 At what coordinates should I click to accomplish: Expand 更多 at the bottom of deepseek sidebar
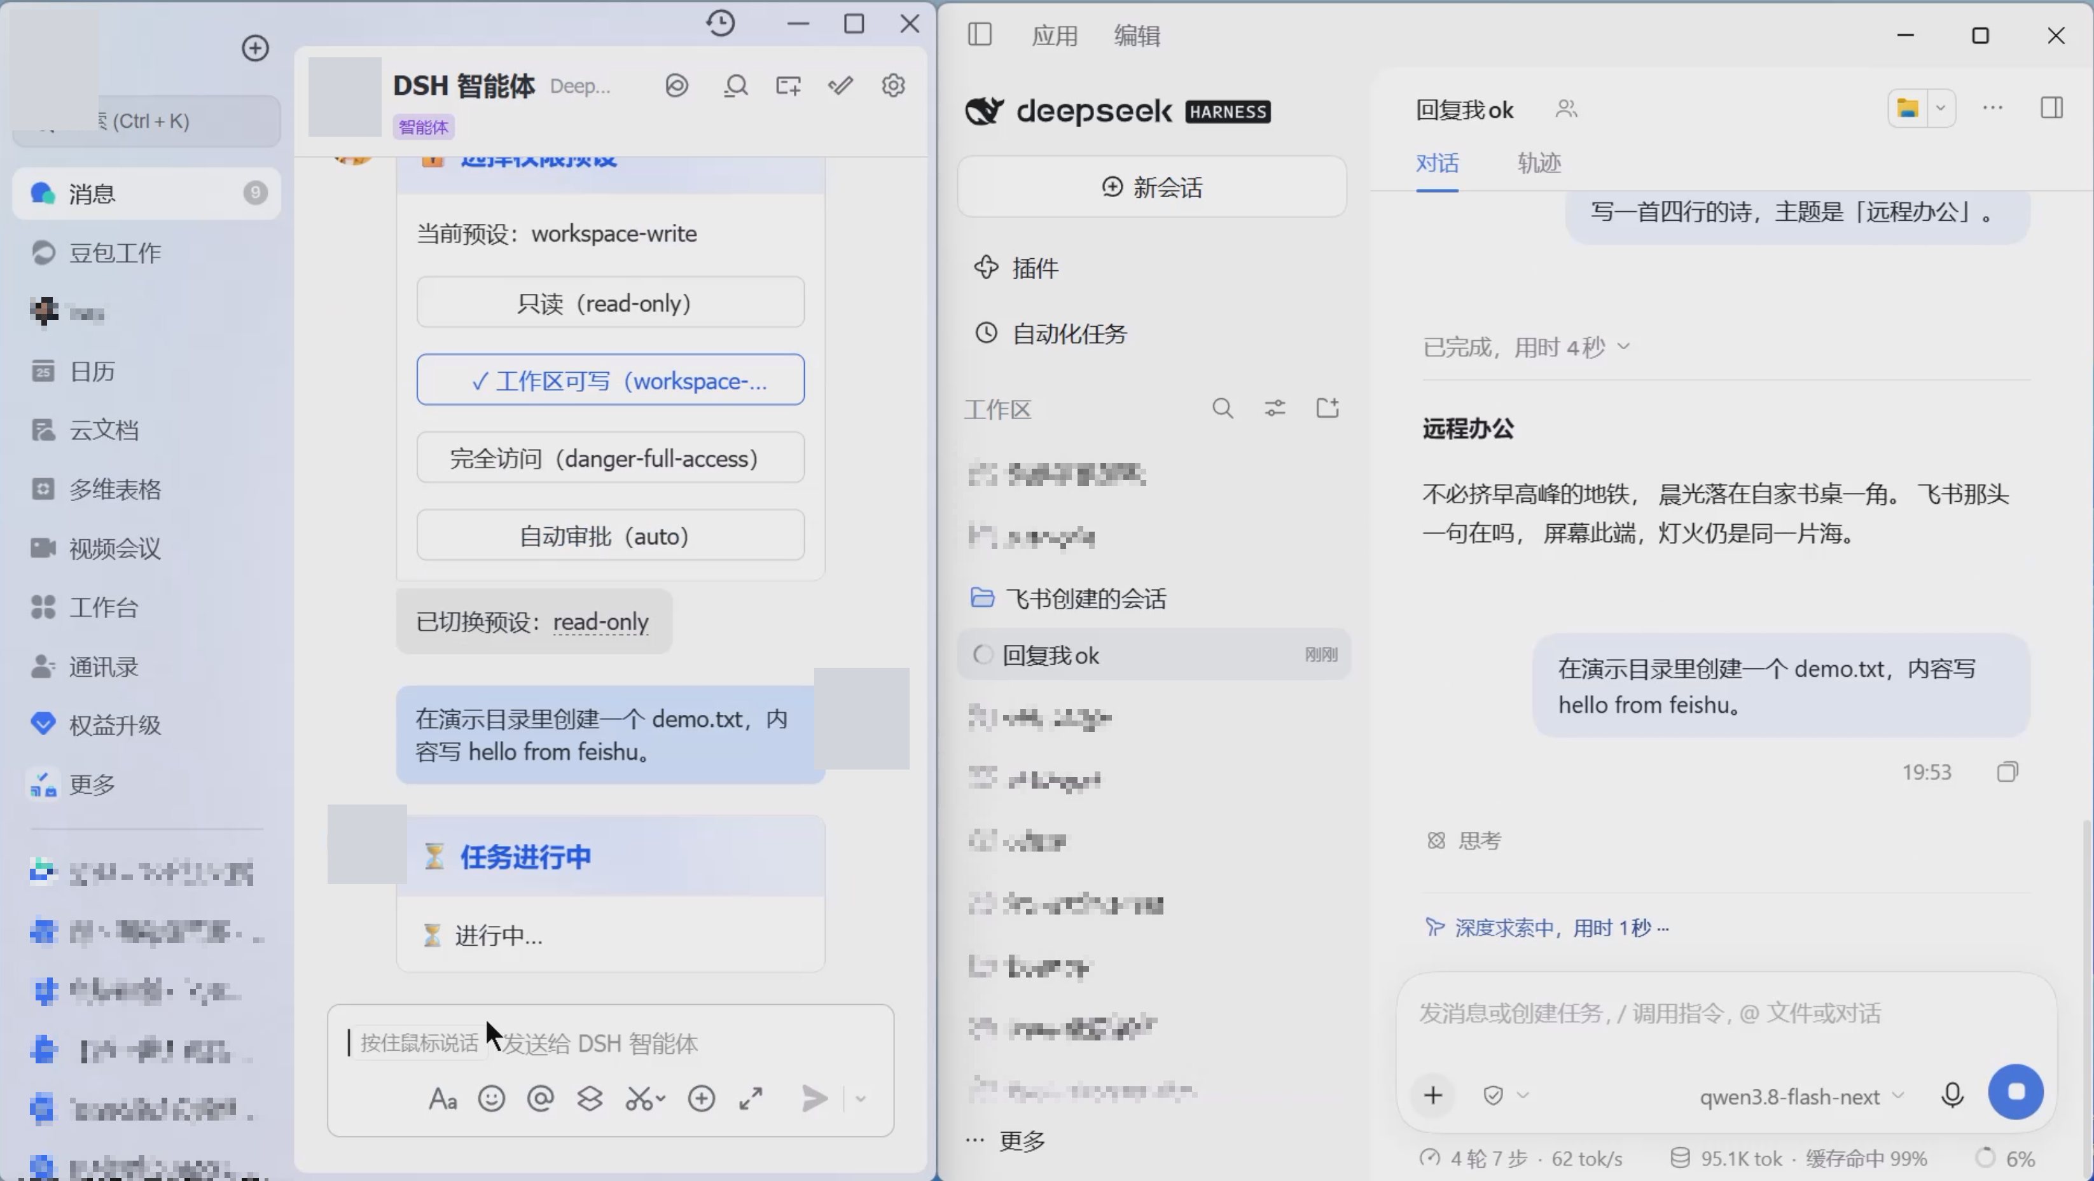(1006, 1140)
